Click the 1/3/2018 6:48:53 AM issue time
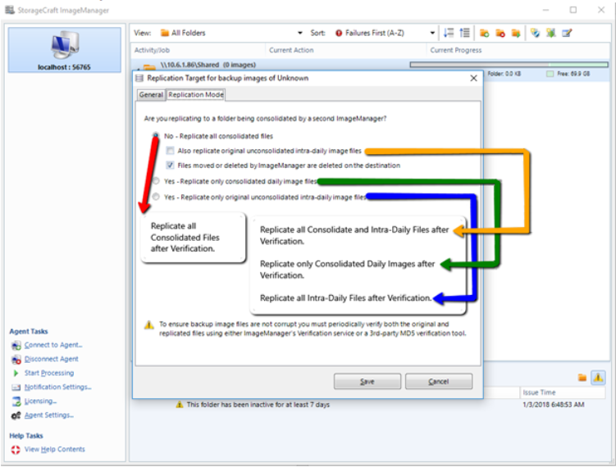Viewport: 616px width, 467px height. pyautogui.click(x=553, y=405)
